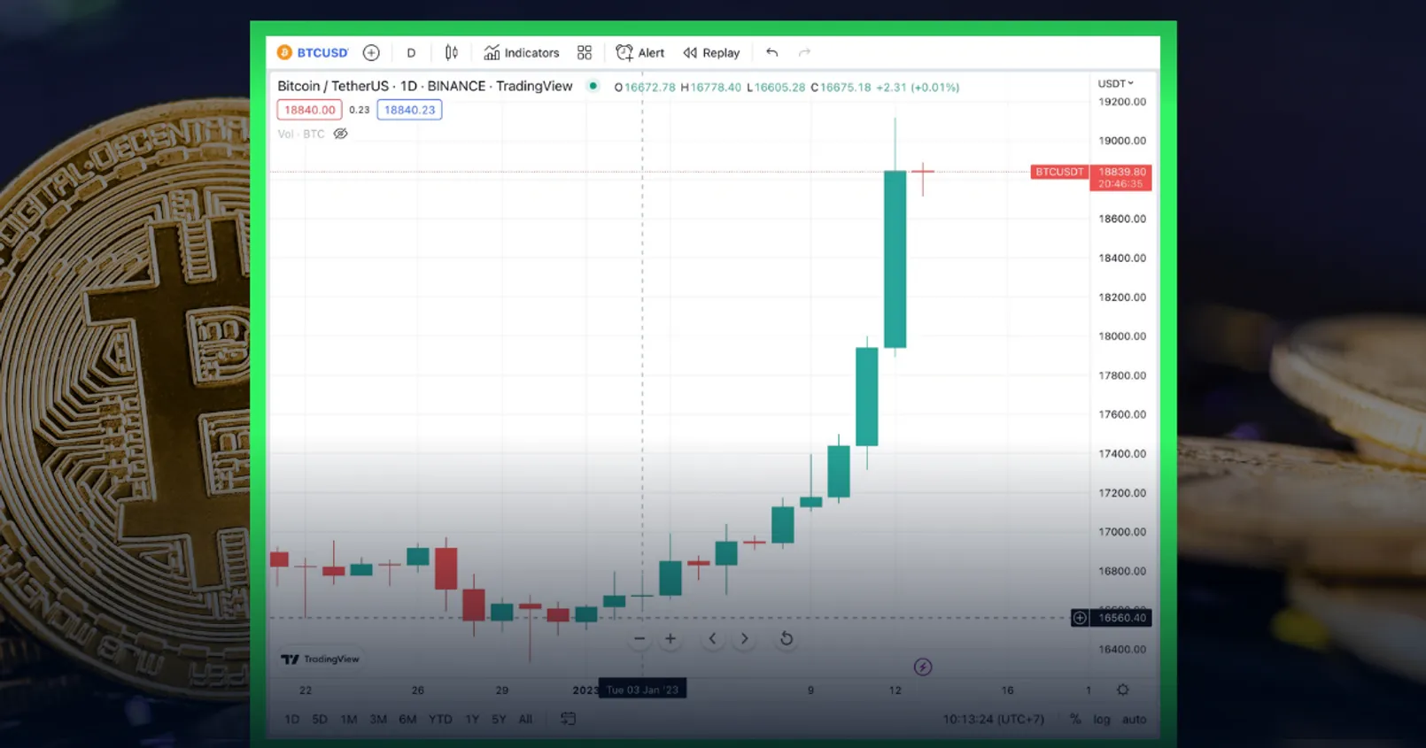
Task: Change the D timeframe interval
Action: point(411,53)
